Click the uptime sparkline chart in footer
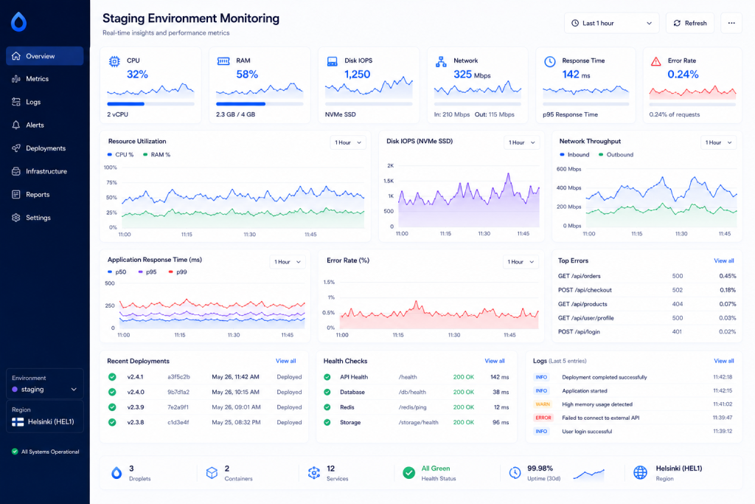 (588, 474)
